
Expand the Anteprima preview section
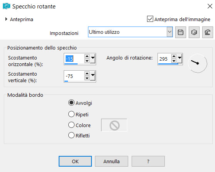pyautogui.click(x=6, y=19)
